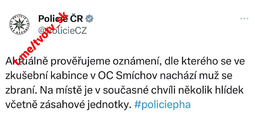Click the verified badge beside Police ČR

click(x=90, y=19)
